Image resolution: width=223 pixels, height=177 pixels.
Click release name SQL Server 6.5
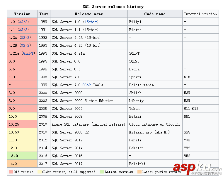(66, 69)
